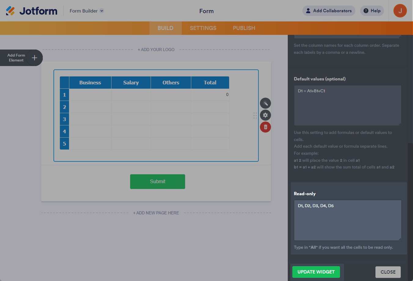The height and width of the screenshot is (281, 413).
Task: Delete the widget with trash icon
Action: point(265,127)
